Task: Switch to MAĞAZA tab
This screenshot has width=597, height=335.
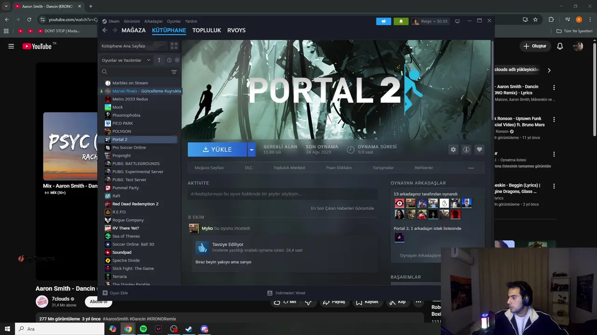Action: coord(133,30)
